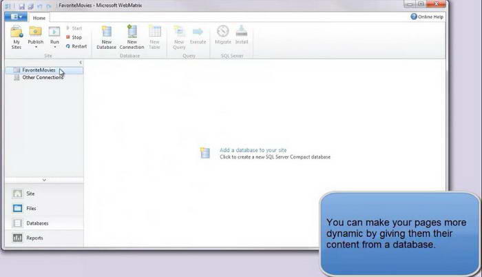Click the down chevron above workspace list
Viewport: 482px width, 277px height.
[44, 180]
